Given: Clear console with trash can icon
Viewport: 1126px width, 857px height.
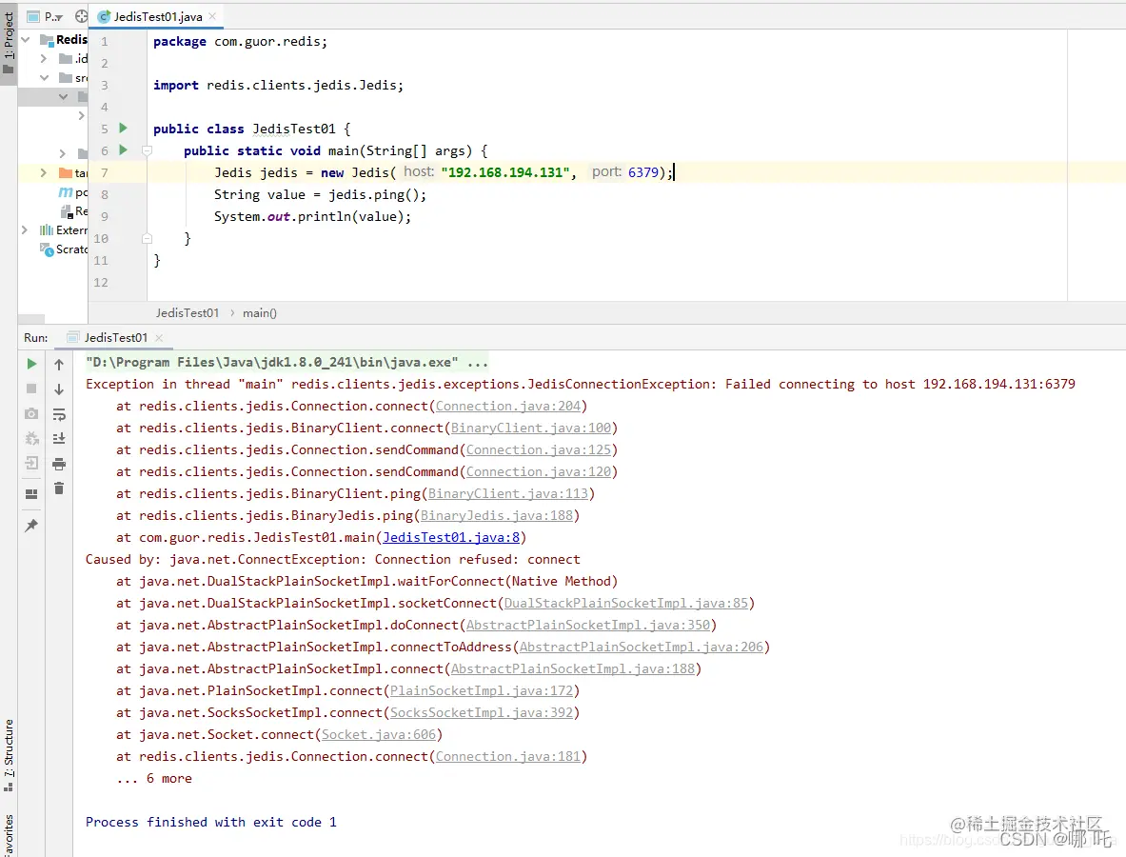Looking at the screenshot, I should click(x=59, y=488).
